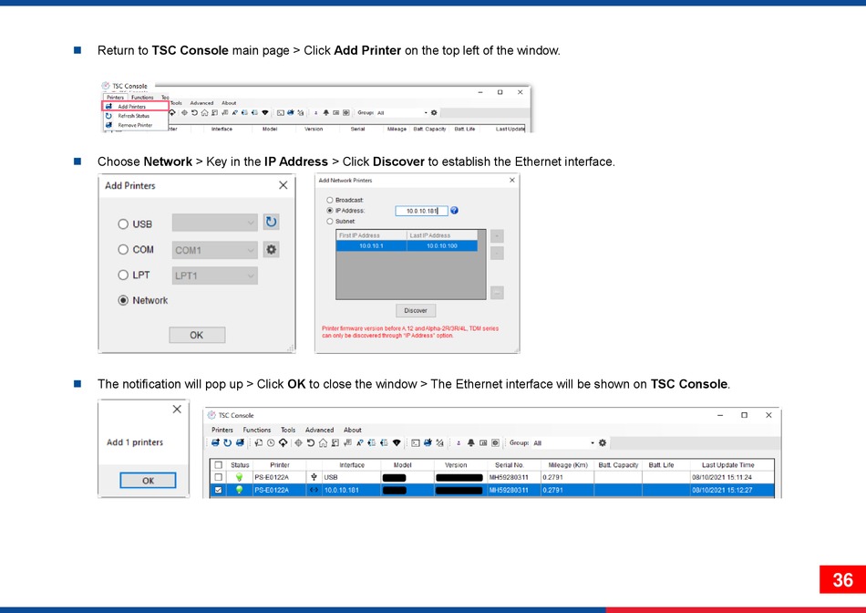This screenshot has width=866, height=613.
Task: Click the IP address input field showing 10.0.10.181
Action: coord(421,211)
